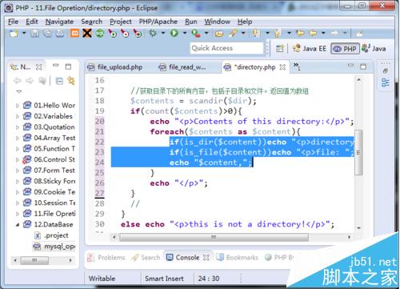
Task: Open the Navigator view menu triangle
Action: coord(18,91)
